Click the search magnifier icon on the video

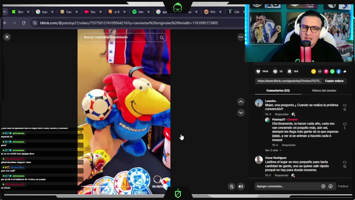click(x=162, y=37)
